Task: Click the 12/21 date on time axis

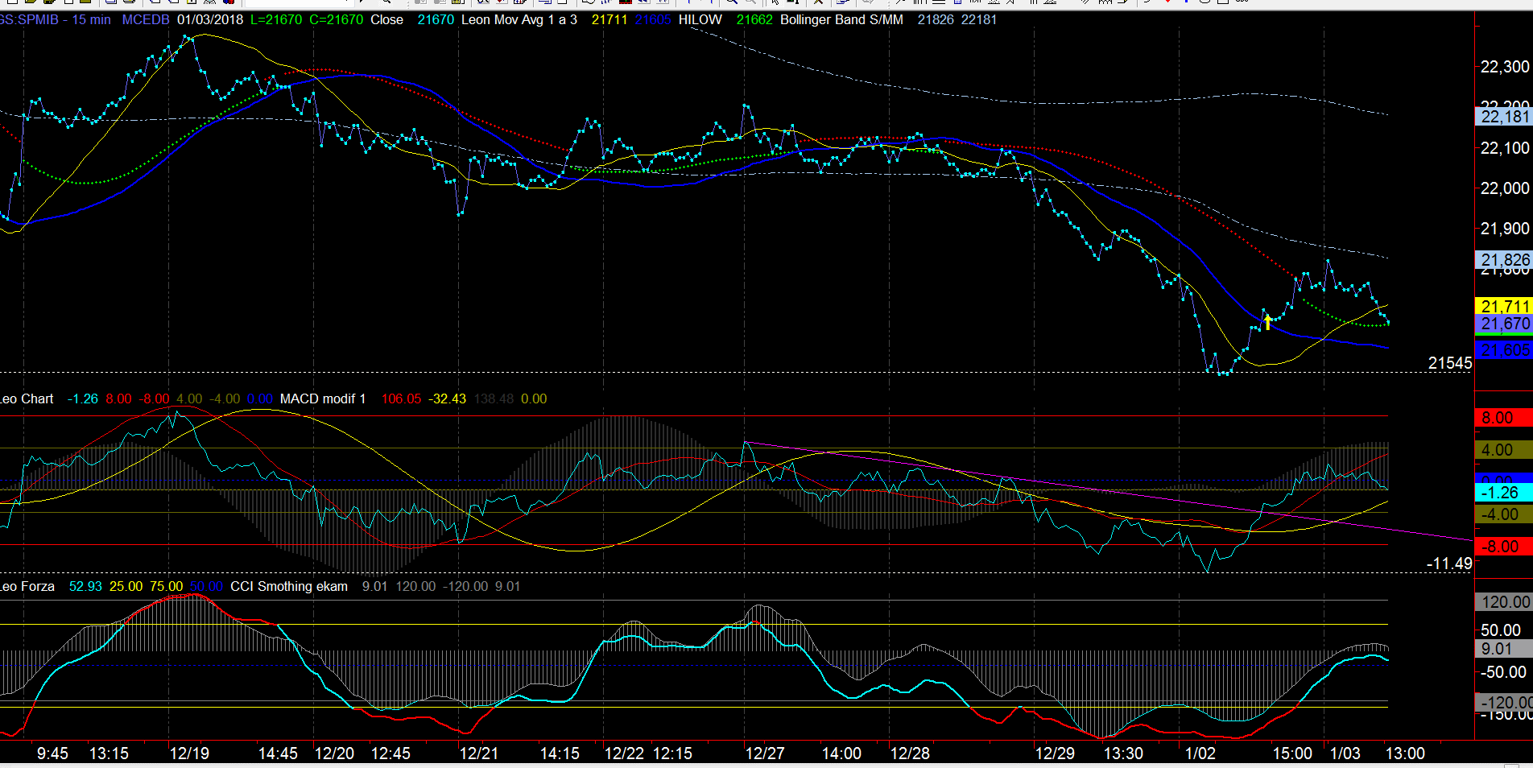Action: (x=479, y=754)
